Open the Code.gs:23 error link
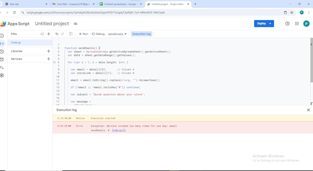 pos(119,131)
